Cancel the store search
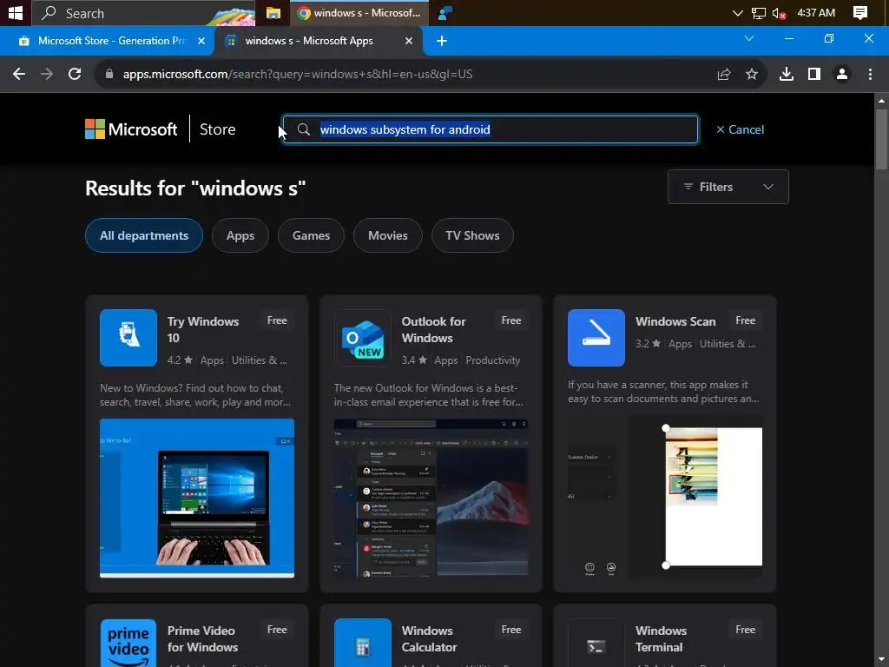 [x=740, y=129]
